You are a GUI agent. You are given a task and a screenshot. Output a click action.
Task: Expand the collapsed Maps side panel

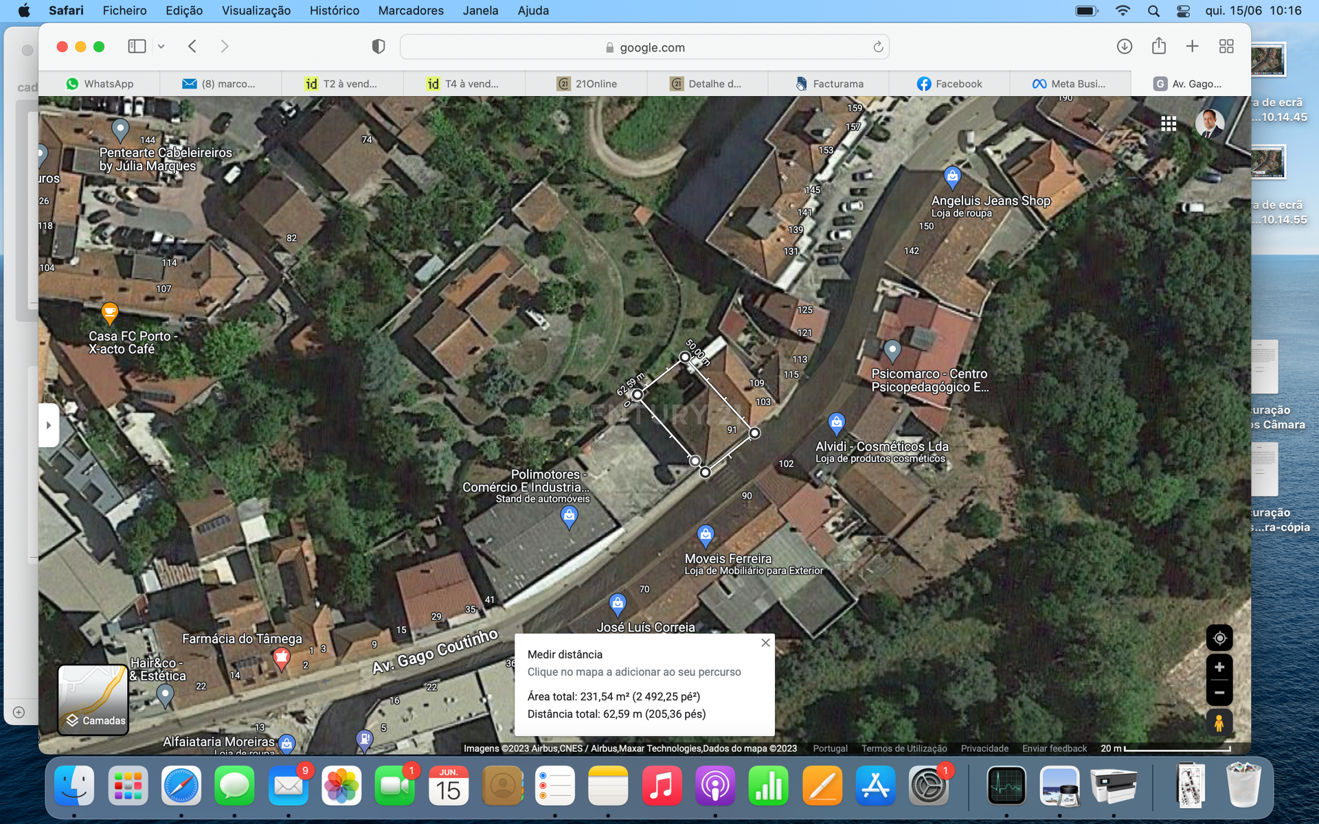point(48,425)
